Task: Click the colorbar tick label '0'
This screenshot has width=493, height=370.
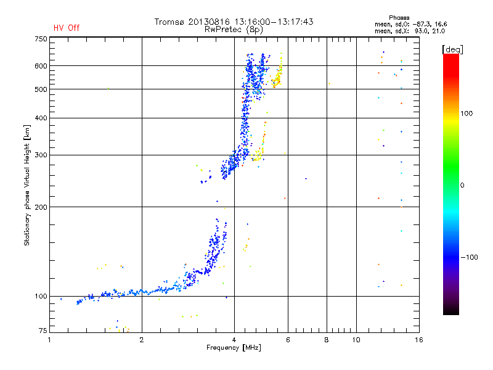Action: pos(462,186)
